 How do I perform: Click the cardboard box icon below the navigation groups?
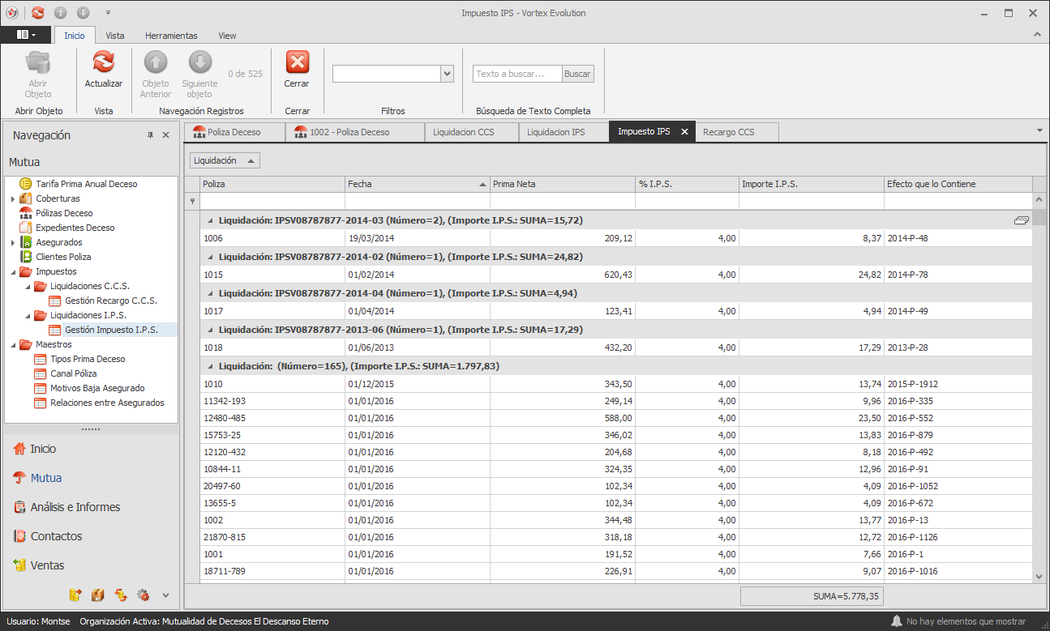[x=98, y=595]
